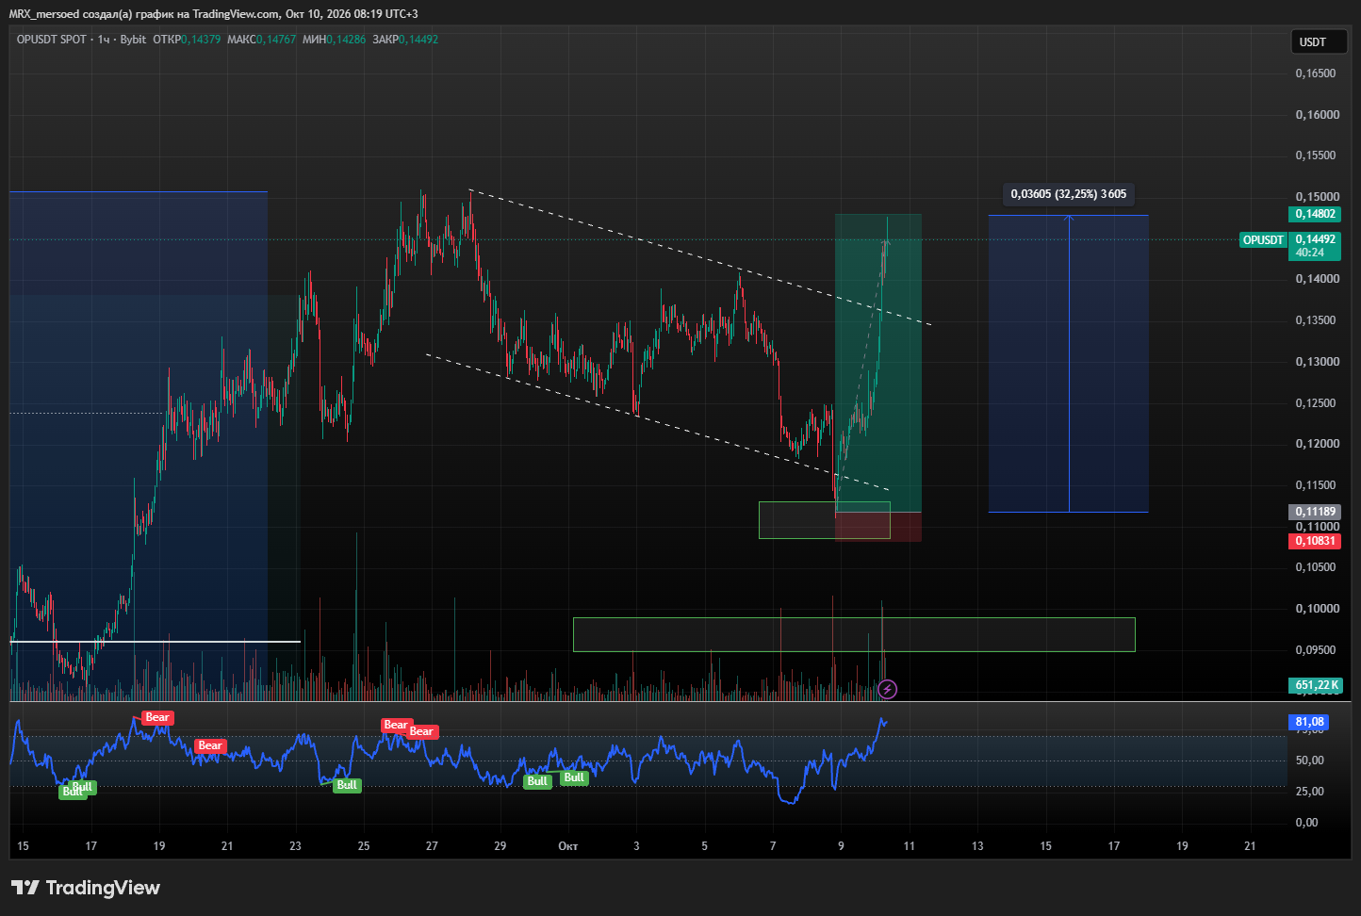Click the TradingView logo
Viewport: 1361px width, 916px height.
point(86,888)
